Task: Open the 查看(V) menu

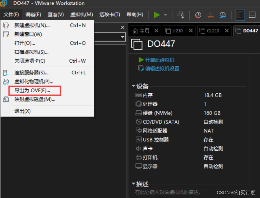Action: [56, 15]
